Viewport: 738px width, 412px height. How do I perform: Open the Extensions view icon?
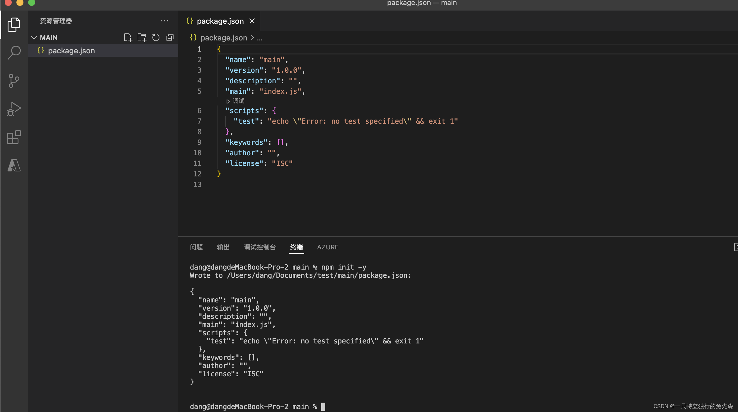point(14,137)
